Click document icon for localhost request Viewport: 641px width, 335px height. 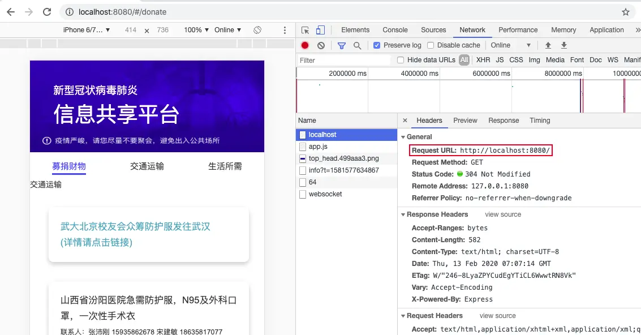click(303, 135)
